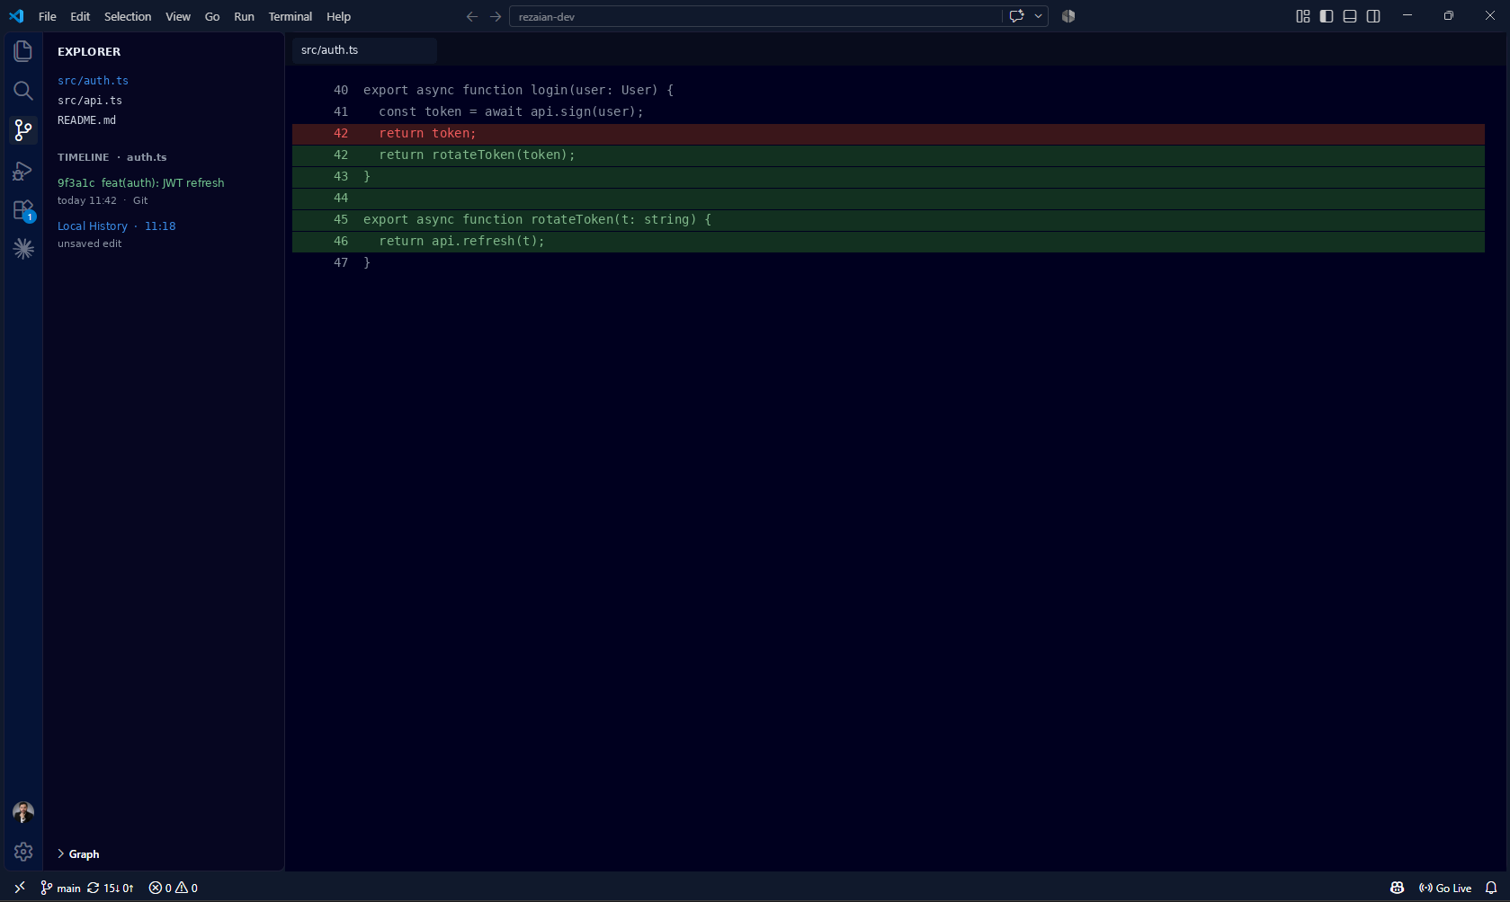This screenshot has width=1510, height=902.
Task: Click the VS Code logo icon
Action: click(16, 16)
